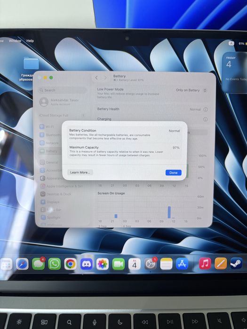Open Discord from the Dock
The height and width of the screenshot is (329, 247).
click(x=86, y=264)
